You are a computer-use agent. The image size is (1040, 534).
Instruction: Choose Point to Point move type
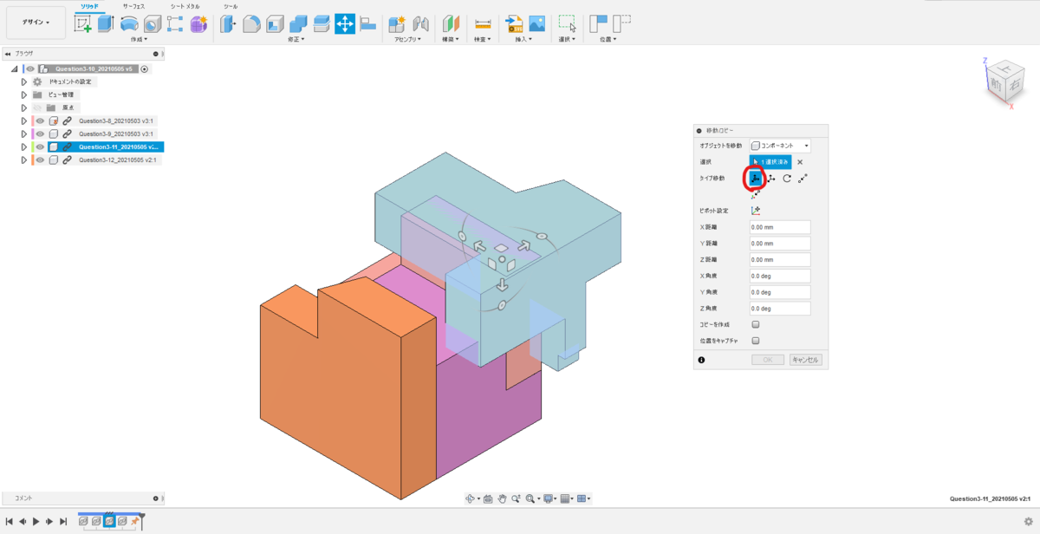[803, 179]
